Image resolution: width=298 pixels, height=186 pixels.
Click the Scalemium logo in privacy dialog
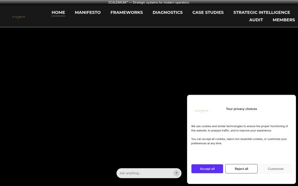pyautogui.click(x=202, y=111)
